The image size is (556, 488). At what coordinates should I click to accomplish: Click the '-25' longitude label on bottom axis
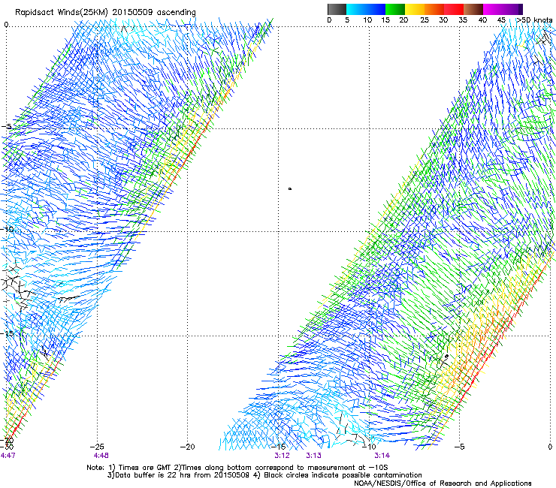coord(97,447)
